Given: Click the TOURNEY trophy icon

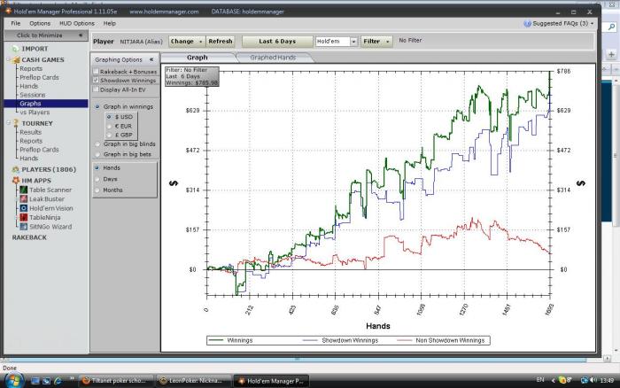Looking at the screenshot, I should 16,123.
